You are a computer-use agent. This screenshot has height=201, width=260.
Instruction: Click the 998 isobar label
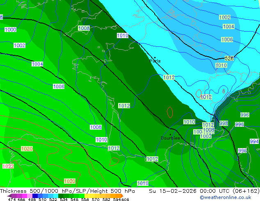tap(224, 123)
